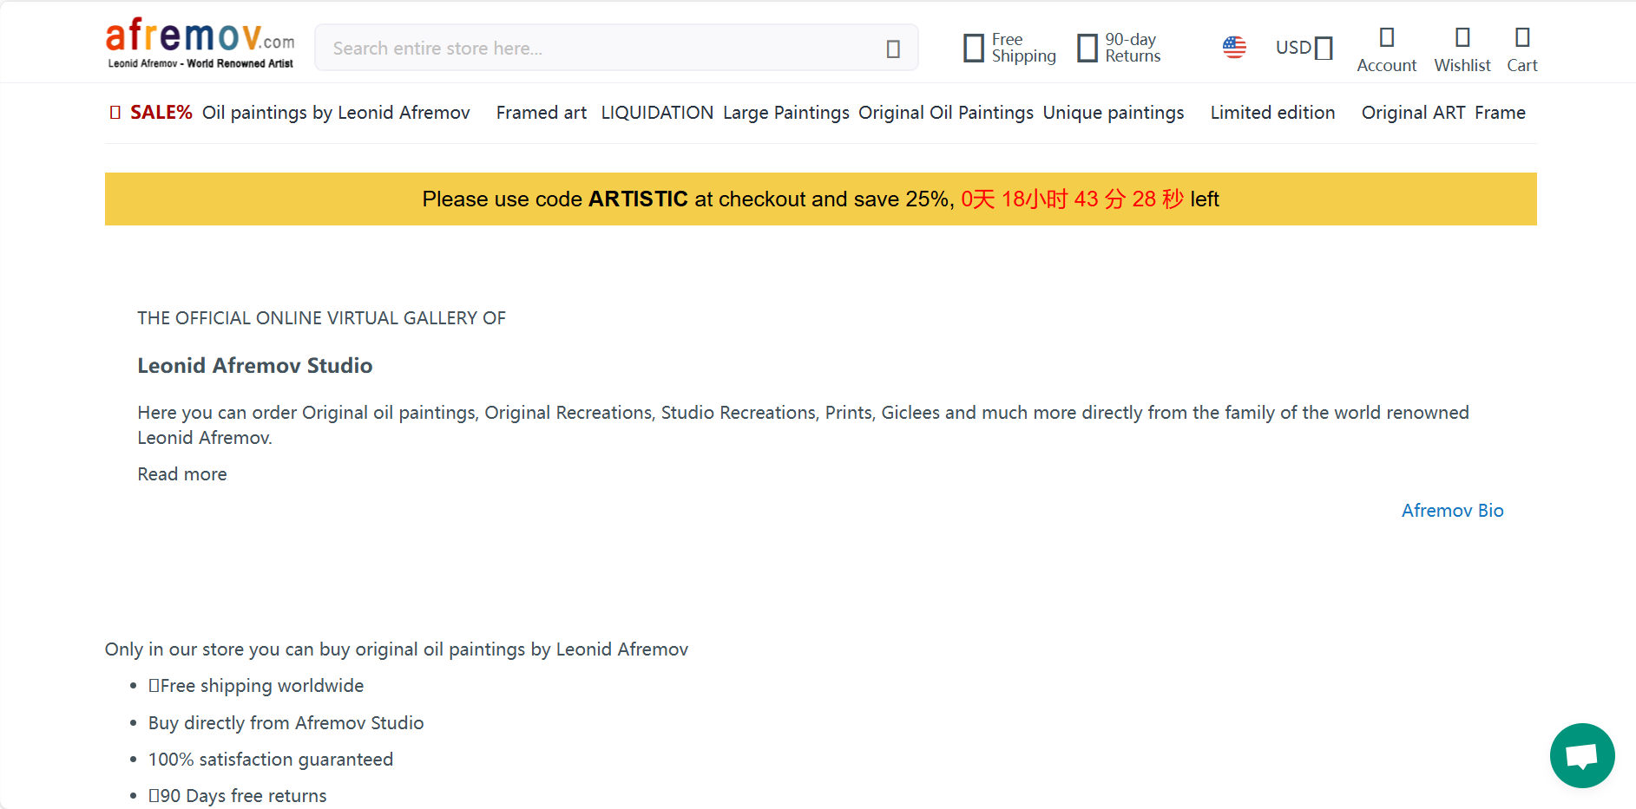
Task: Follow the Afremov Bio link
Action: (x=1452, y=511)
